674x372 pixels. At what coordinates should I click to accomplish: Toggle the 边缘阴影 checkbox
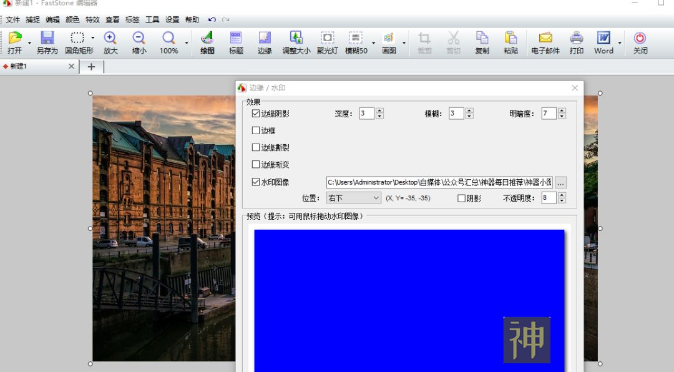[256, 114]
